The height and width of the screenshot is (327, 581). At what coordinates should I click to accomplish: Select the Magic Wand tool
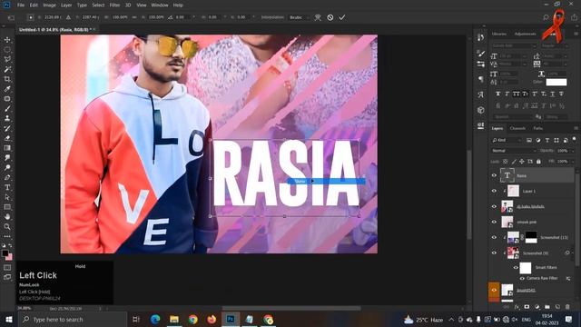(7, 69)
